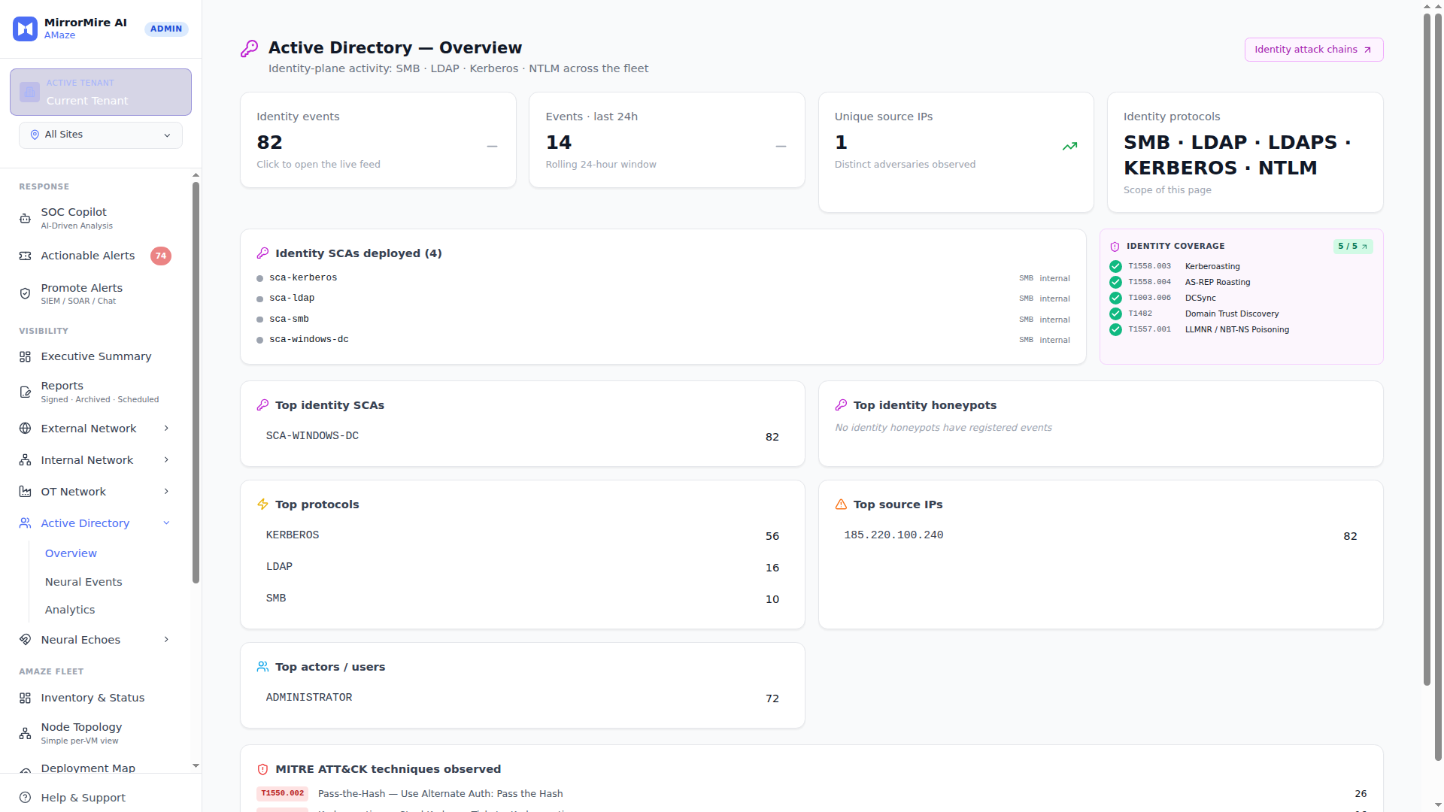Image resolution: width=1444 pixels, height=812 pixels.
Task: Click the SMB protocol row in Top protocols
Action: (x=522, y=598)
